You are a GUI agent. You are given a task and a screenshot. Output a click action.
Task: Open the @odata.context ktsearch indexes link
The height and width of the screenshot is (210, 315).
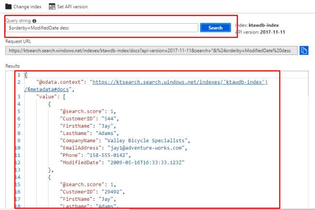[x=180, y=82]
